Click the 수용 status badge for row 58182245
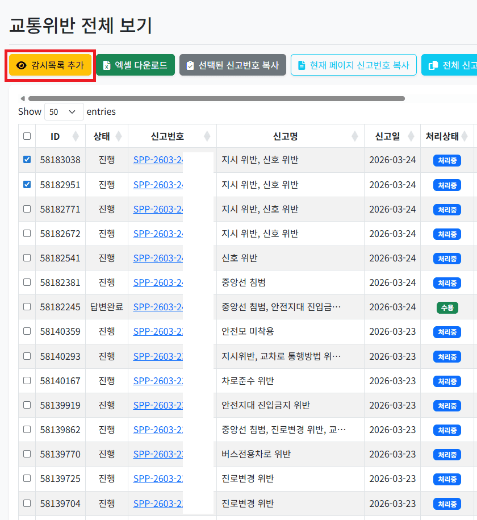Screen dimensions: 477x520 click(x=447, y=307)
